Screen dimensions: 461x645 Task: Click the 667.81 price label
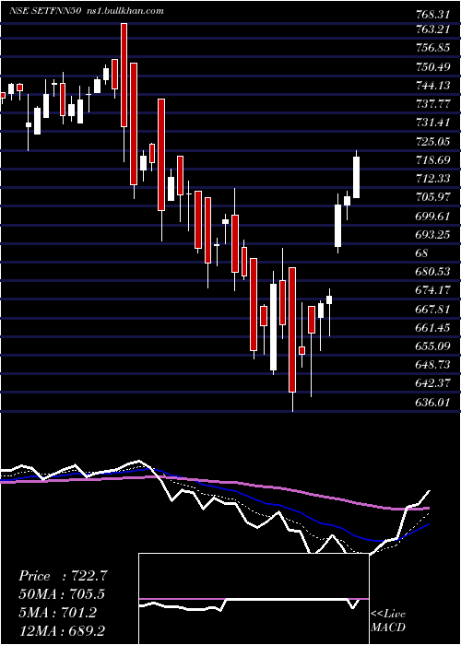coord(431,309)
